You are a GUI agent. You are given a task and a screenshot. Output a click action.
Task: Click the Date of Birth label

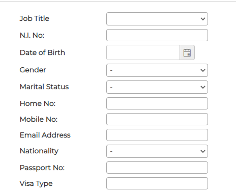(42, 52)
